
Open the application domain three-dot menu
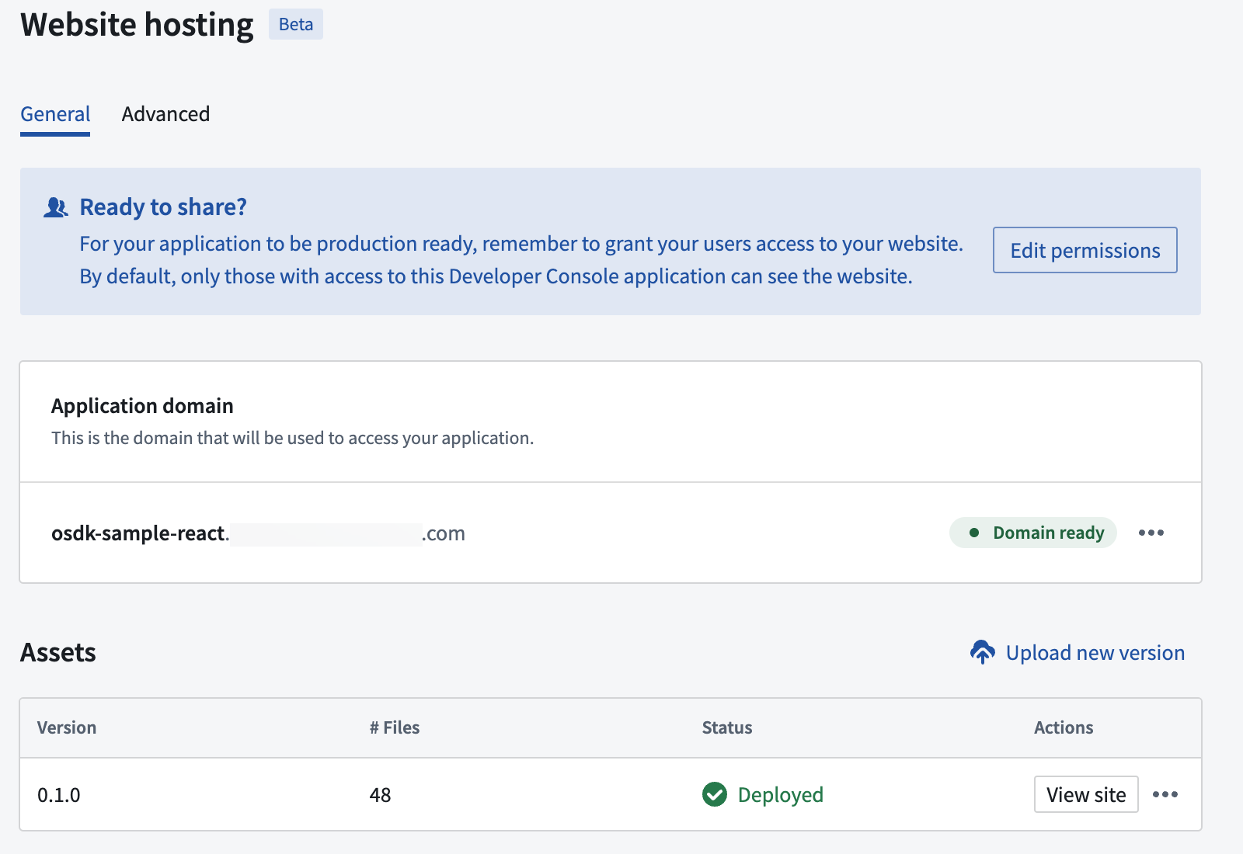[1151, 533]
